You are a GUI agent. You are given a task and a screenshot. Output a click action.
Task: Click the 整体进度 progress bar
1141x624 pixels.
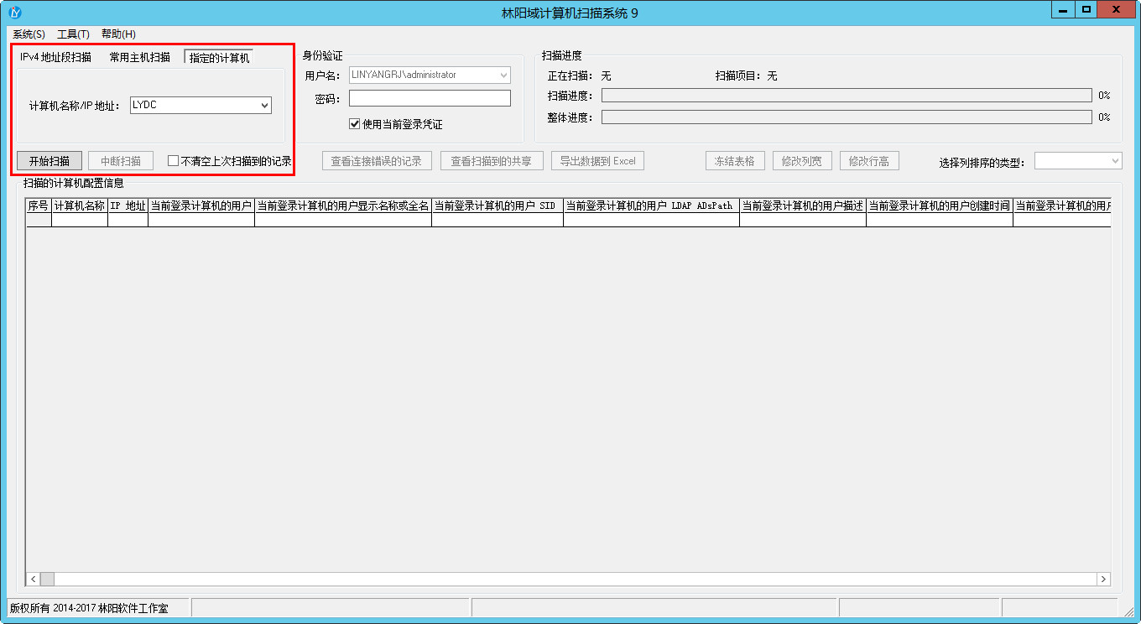pos(847,117)
